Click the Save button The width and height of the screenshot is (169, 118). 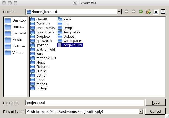[155, 103]
